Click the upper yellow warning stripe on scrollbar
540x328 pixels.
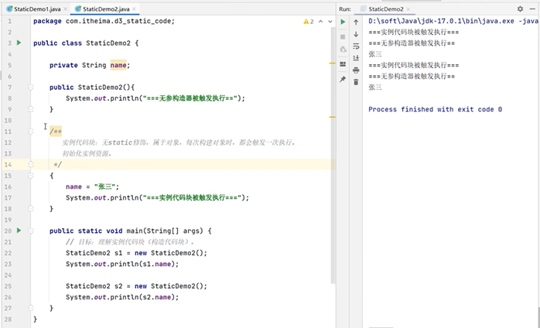click(x=332, y=63)
